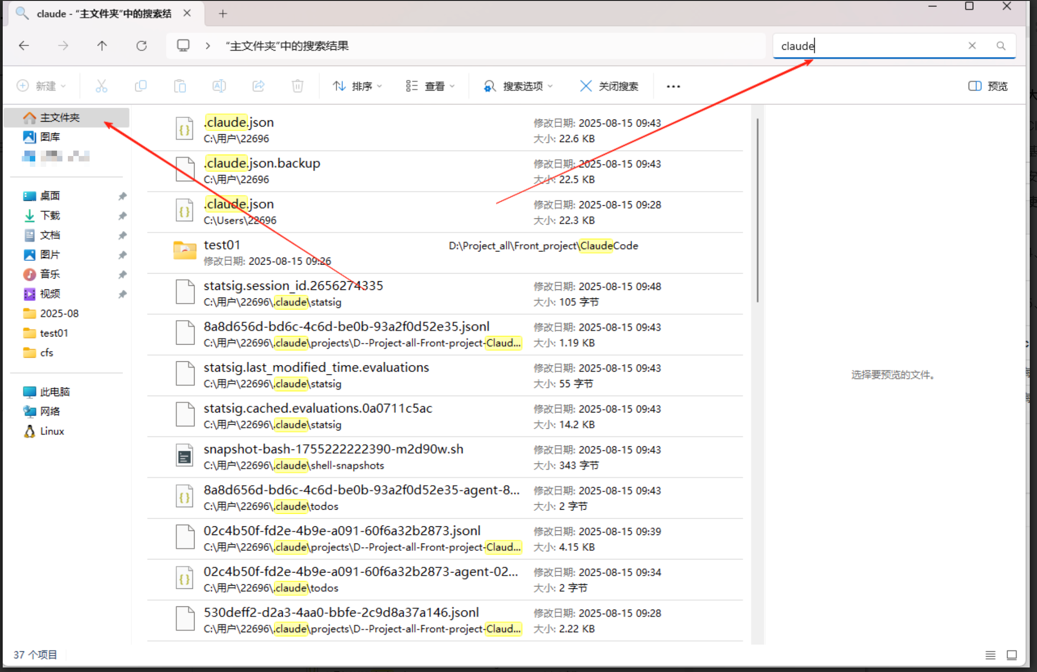
Task: Click the Copy icon in the toolbar
Action: (x=140, y=86)
